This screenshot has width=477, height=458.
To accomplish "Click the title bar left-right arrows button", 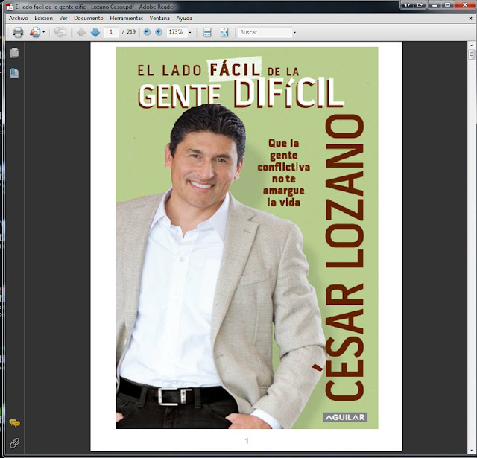I will point(407,5).
